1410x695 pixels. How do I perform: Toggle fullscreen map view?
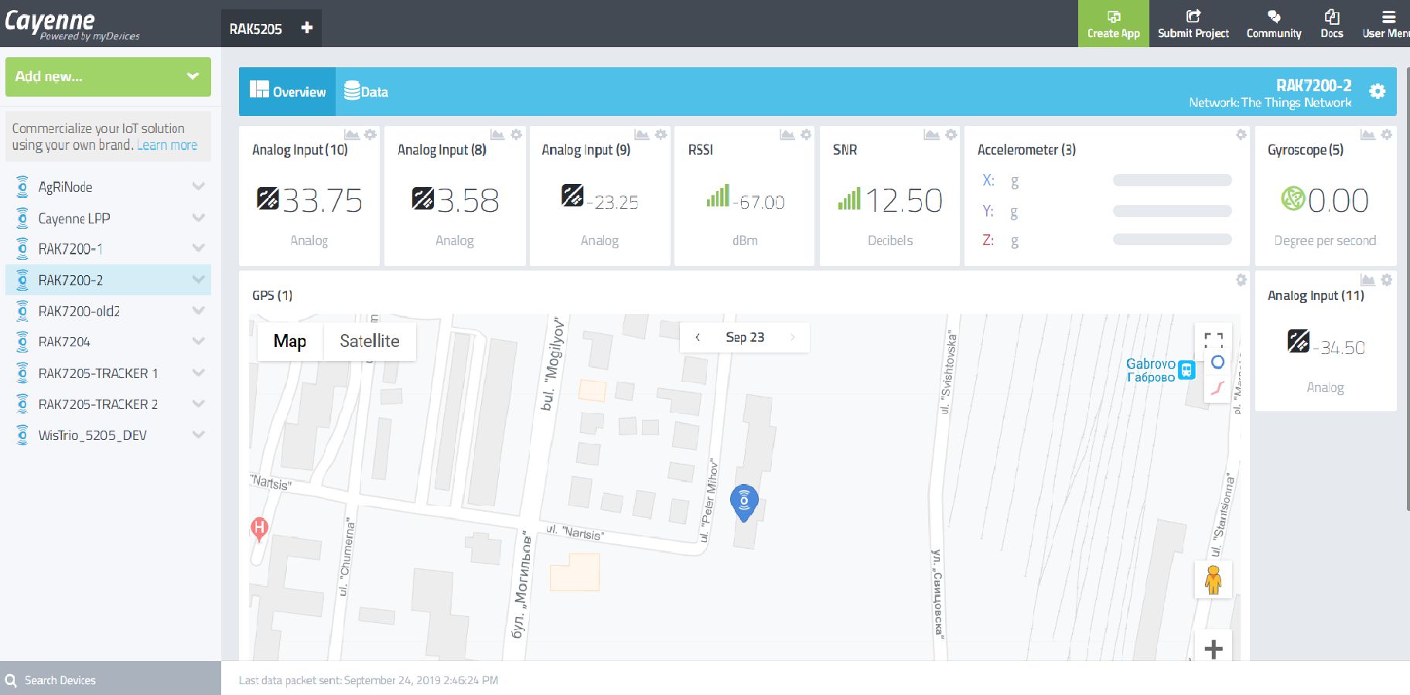coord(1214,339)
